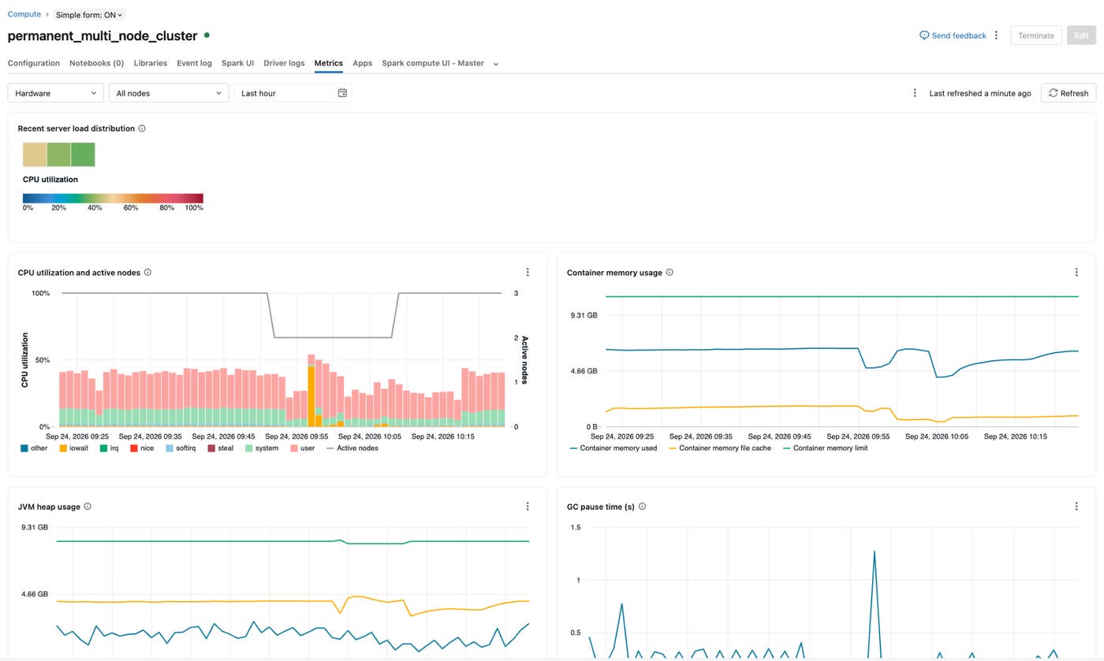This screenshot has width=1104, height=661.
Task: Toggle Container memory file cache legend entry
Action: [720, 448]
